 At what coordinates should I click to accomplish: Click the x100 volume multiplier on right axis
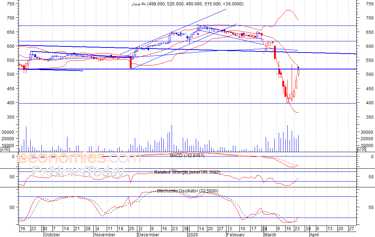click(361, 150)
